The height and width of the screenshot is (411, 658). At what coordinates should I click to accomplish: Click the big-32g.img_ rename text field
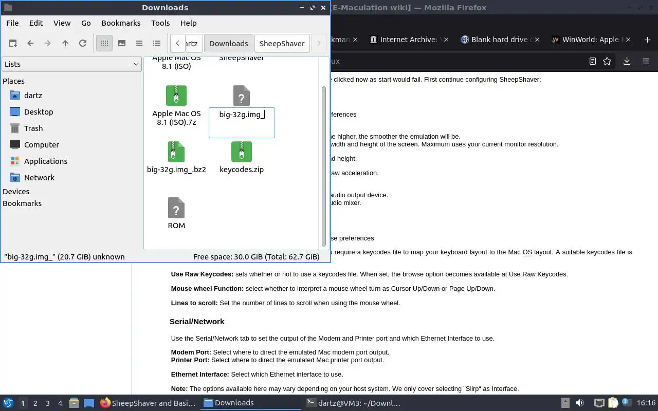coord(242,123)
